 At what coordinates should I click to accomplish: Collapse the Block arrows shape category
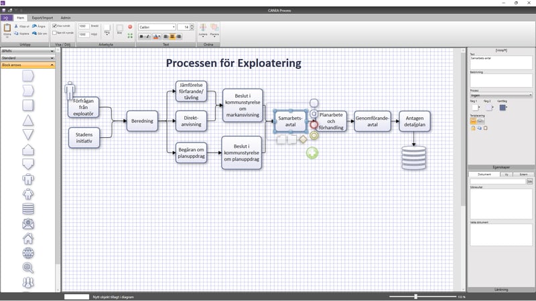click(x=27, y=65)
